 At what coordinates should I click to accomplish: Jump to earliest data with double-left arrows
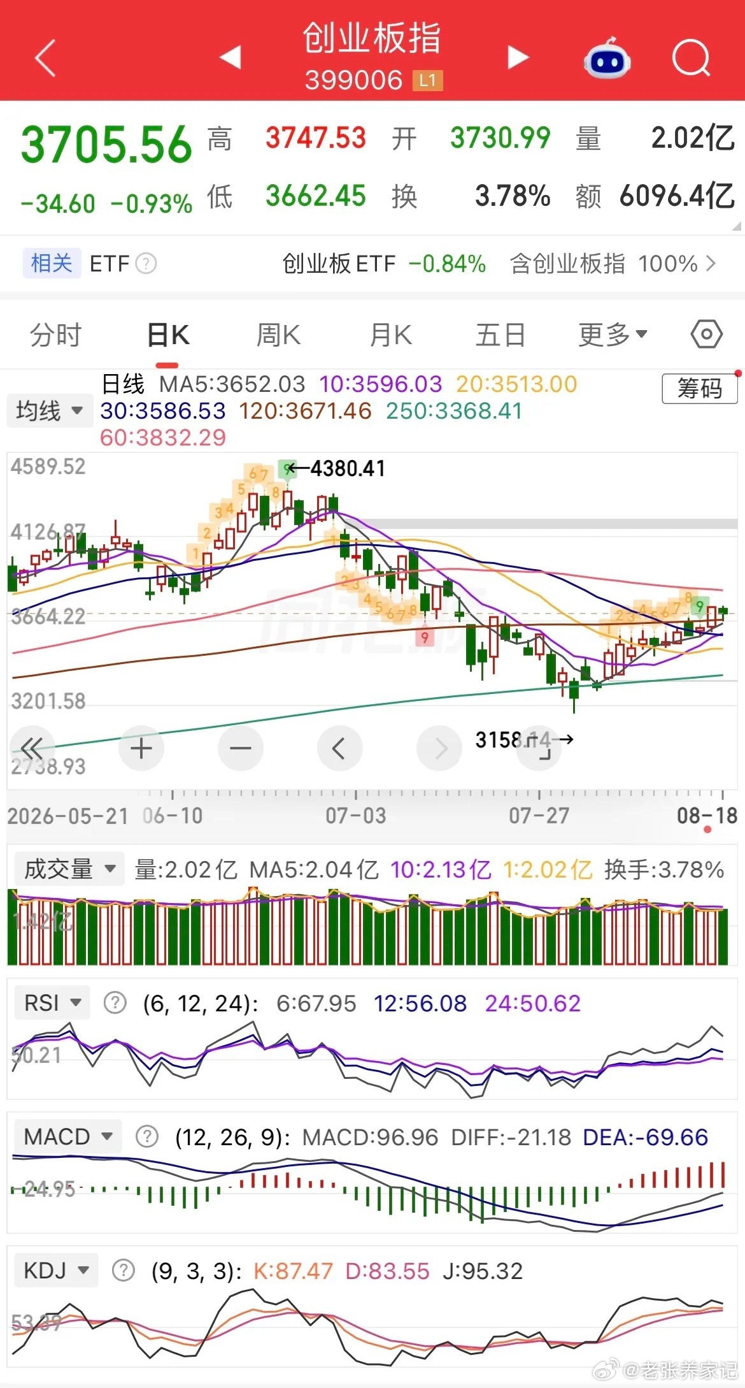coord(32,748)
